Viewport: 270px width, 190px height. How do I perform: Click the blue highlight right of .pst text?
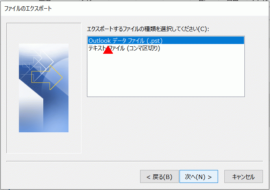point(203,40)
